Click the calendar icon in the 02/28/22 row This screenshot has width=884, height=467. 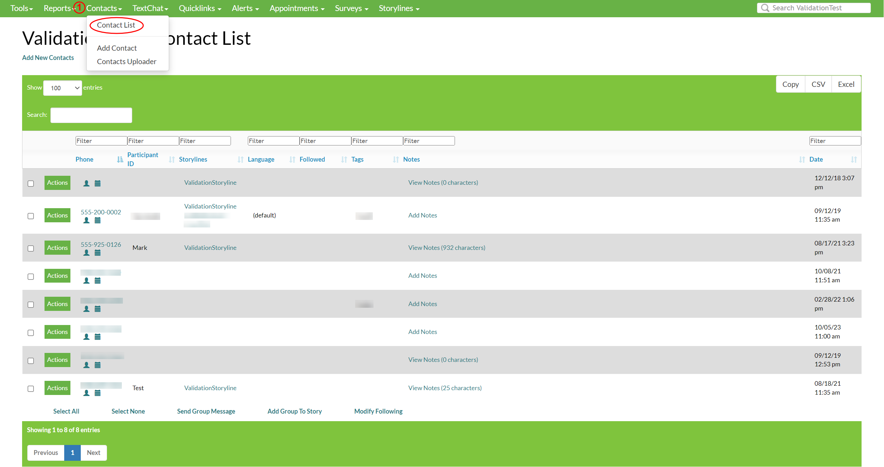point(98,309)
